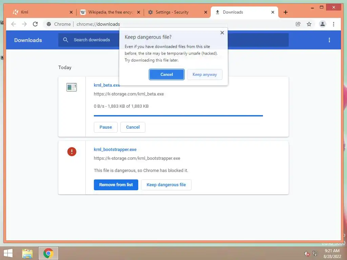Open a new tab

[x=285, y=12]
